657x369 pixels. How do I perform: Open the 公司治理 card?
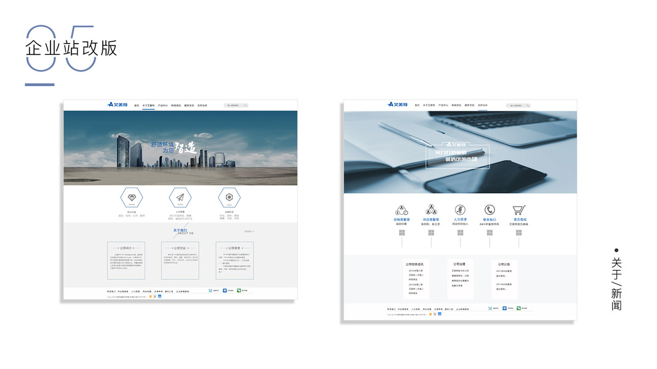[459, 279]
